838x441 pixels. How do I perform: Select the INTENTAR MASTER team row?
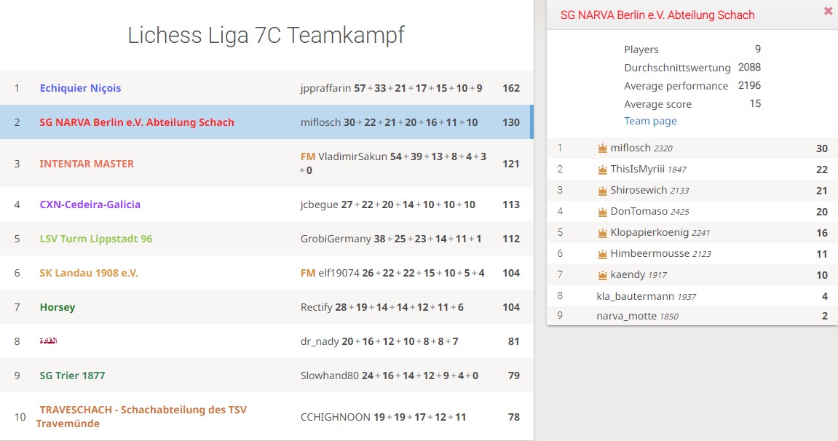point(266,163)
